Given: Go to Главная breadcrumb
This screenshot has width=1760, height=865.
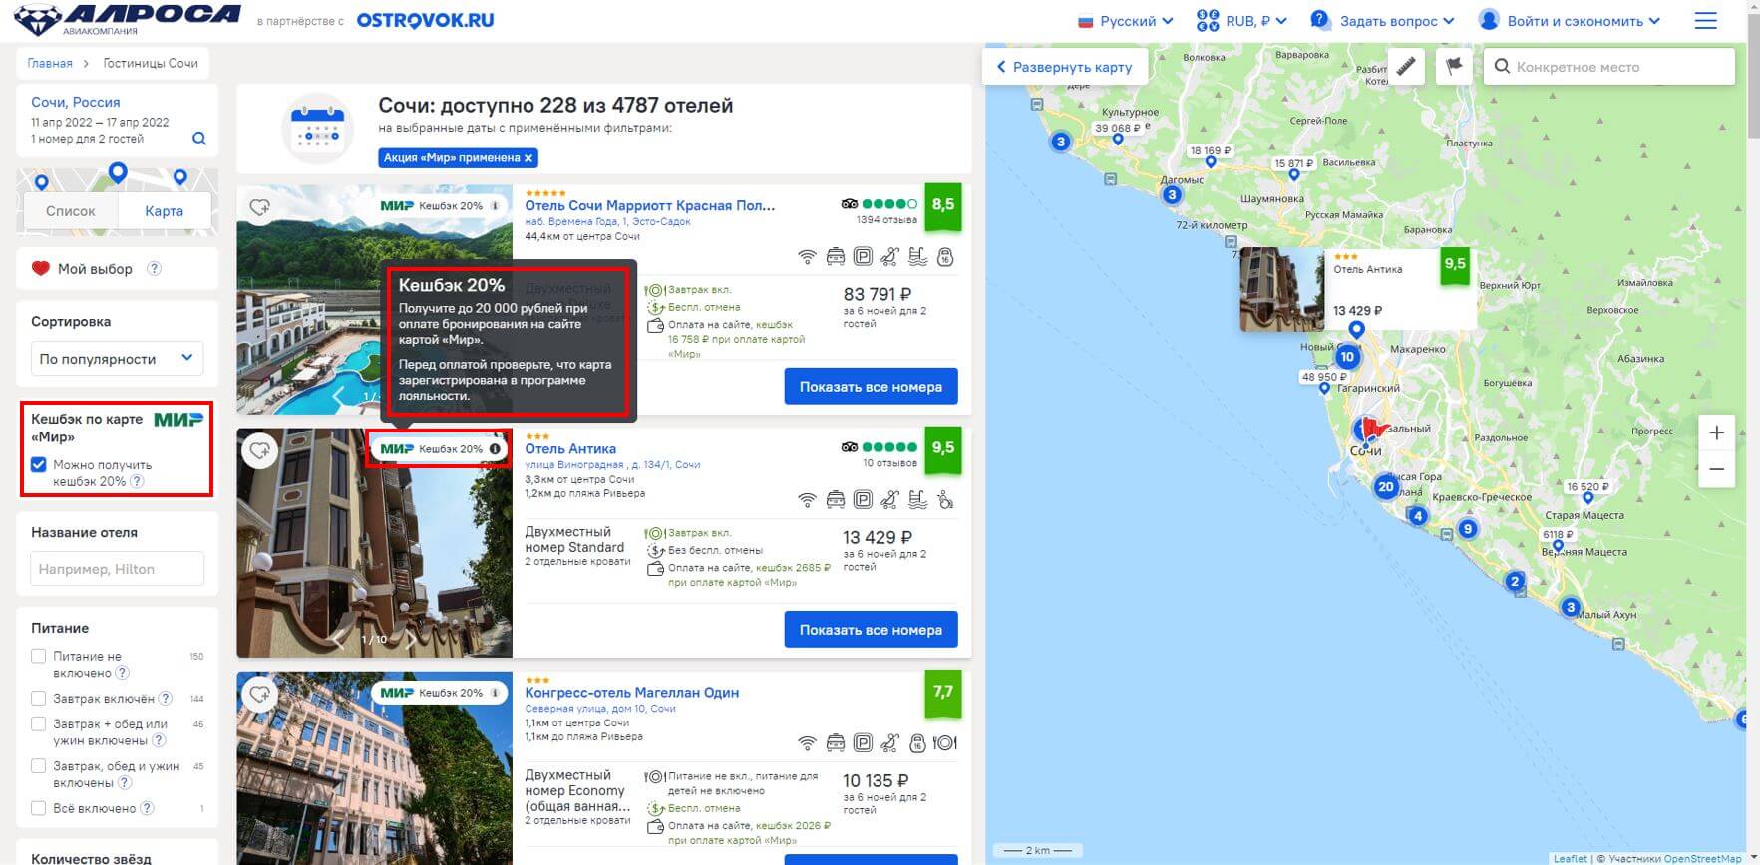Looking at the screenshot, I should (x=50, y=63).
